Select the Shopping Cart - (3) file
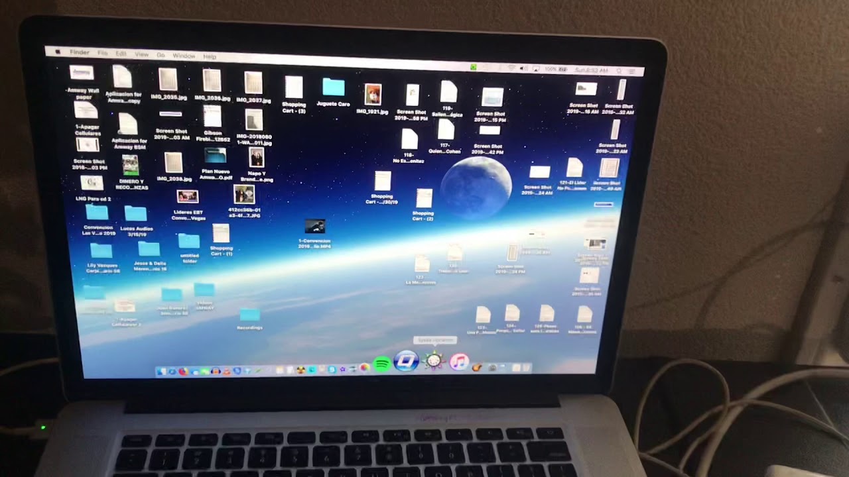The image size is (849, 477). (294, 95)
